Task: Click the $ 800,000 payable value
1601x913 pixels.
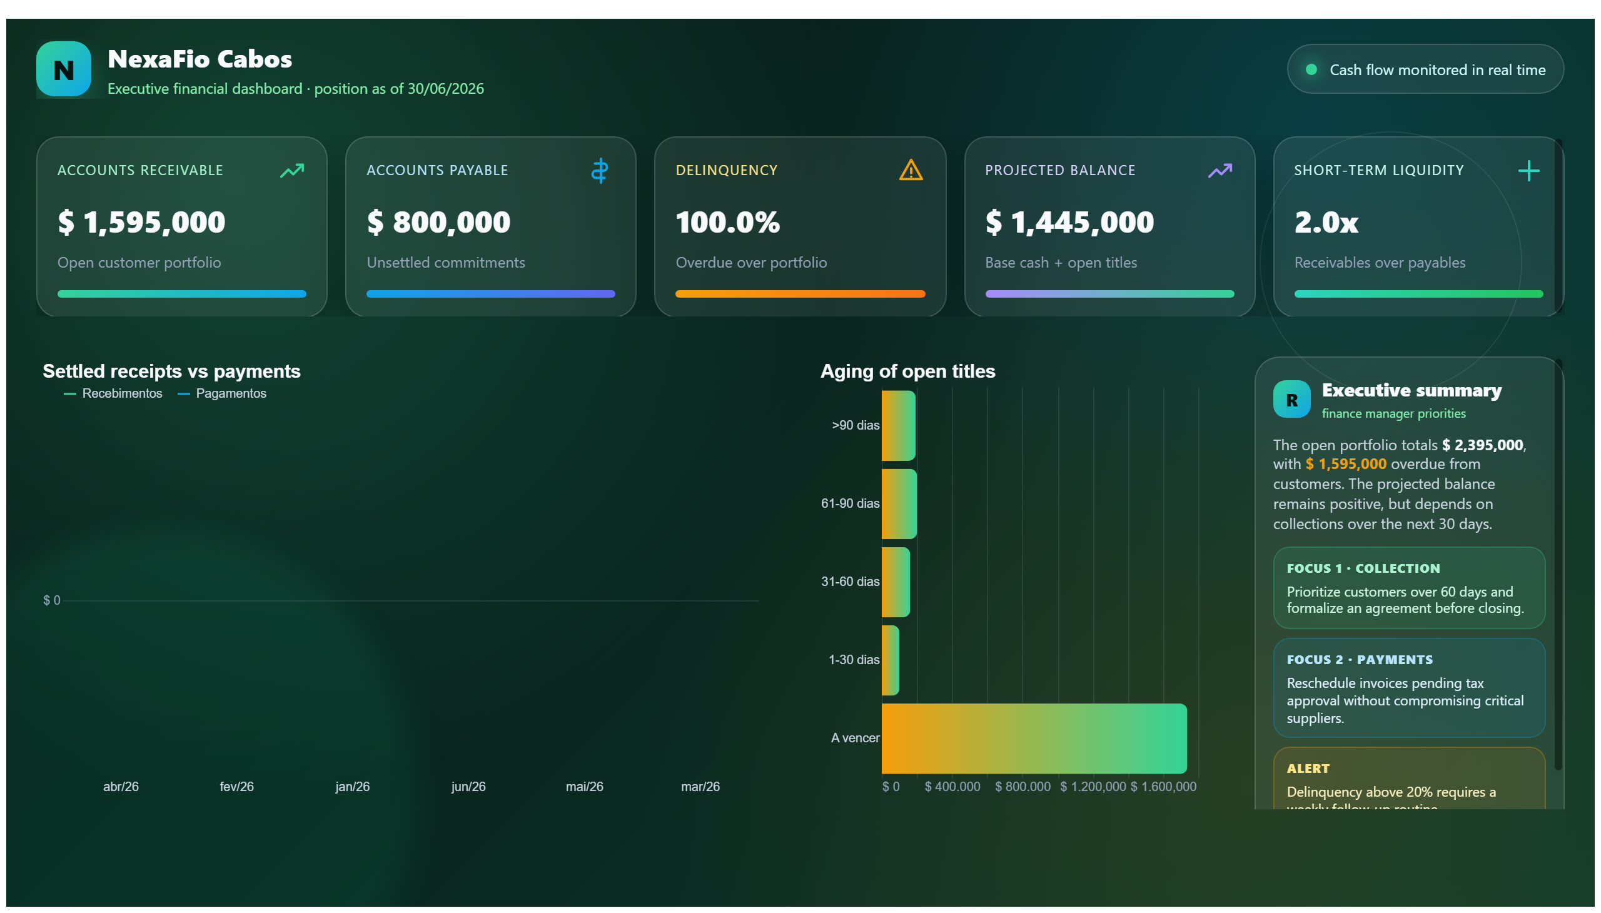Action: (x=439, y=223)
